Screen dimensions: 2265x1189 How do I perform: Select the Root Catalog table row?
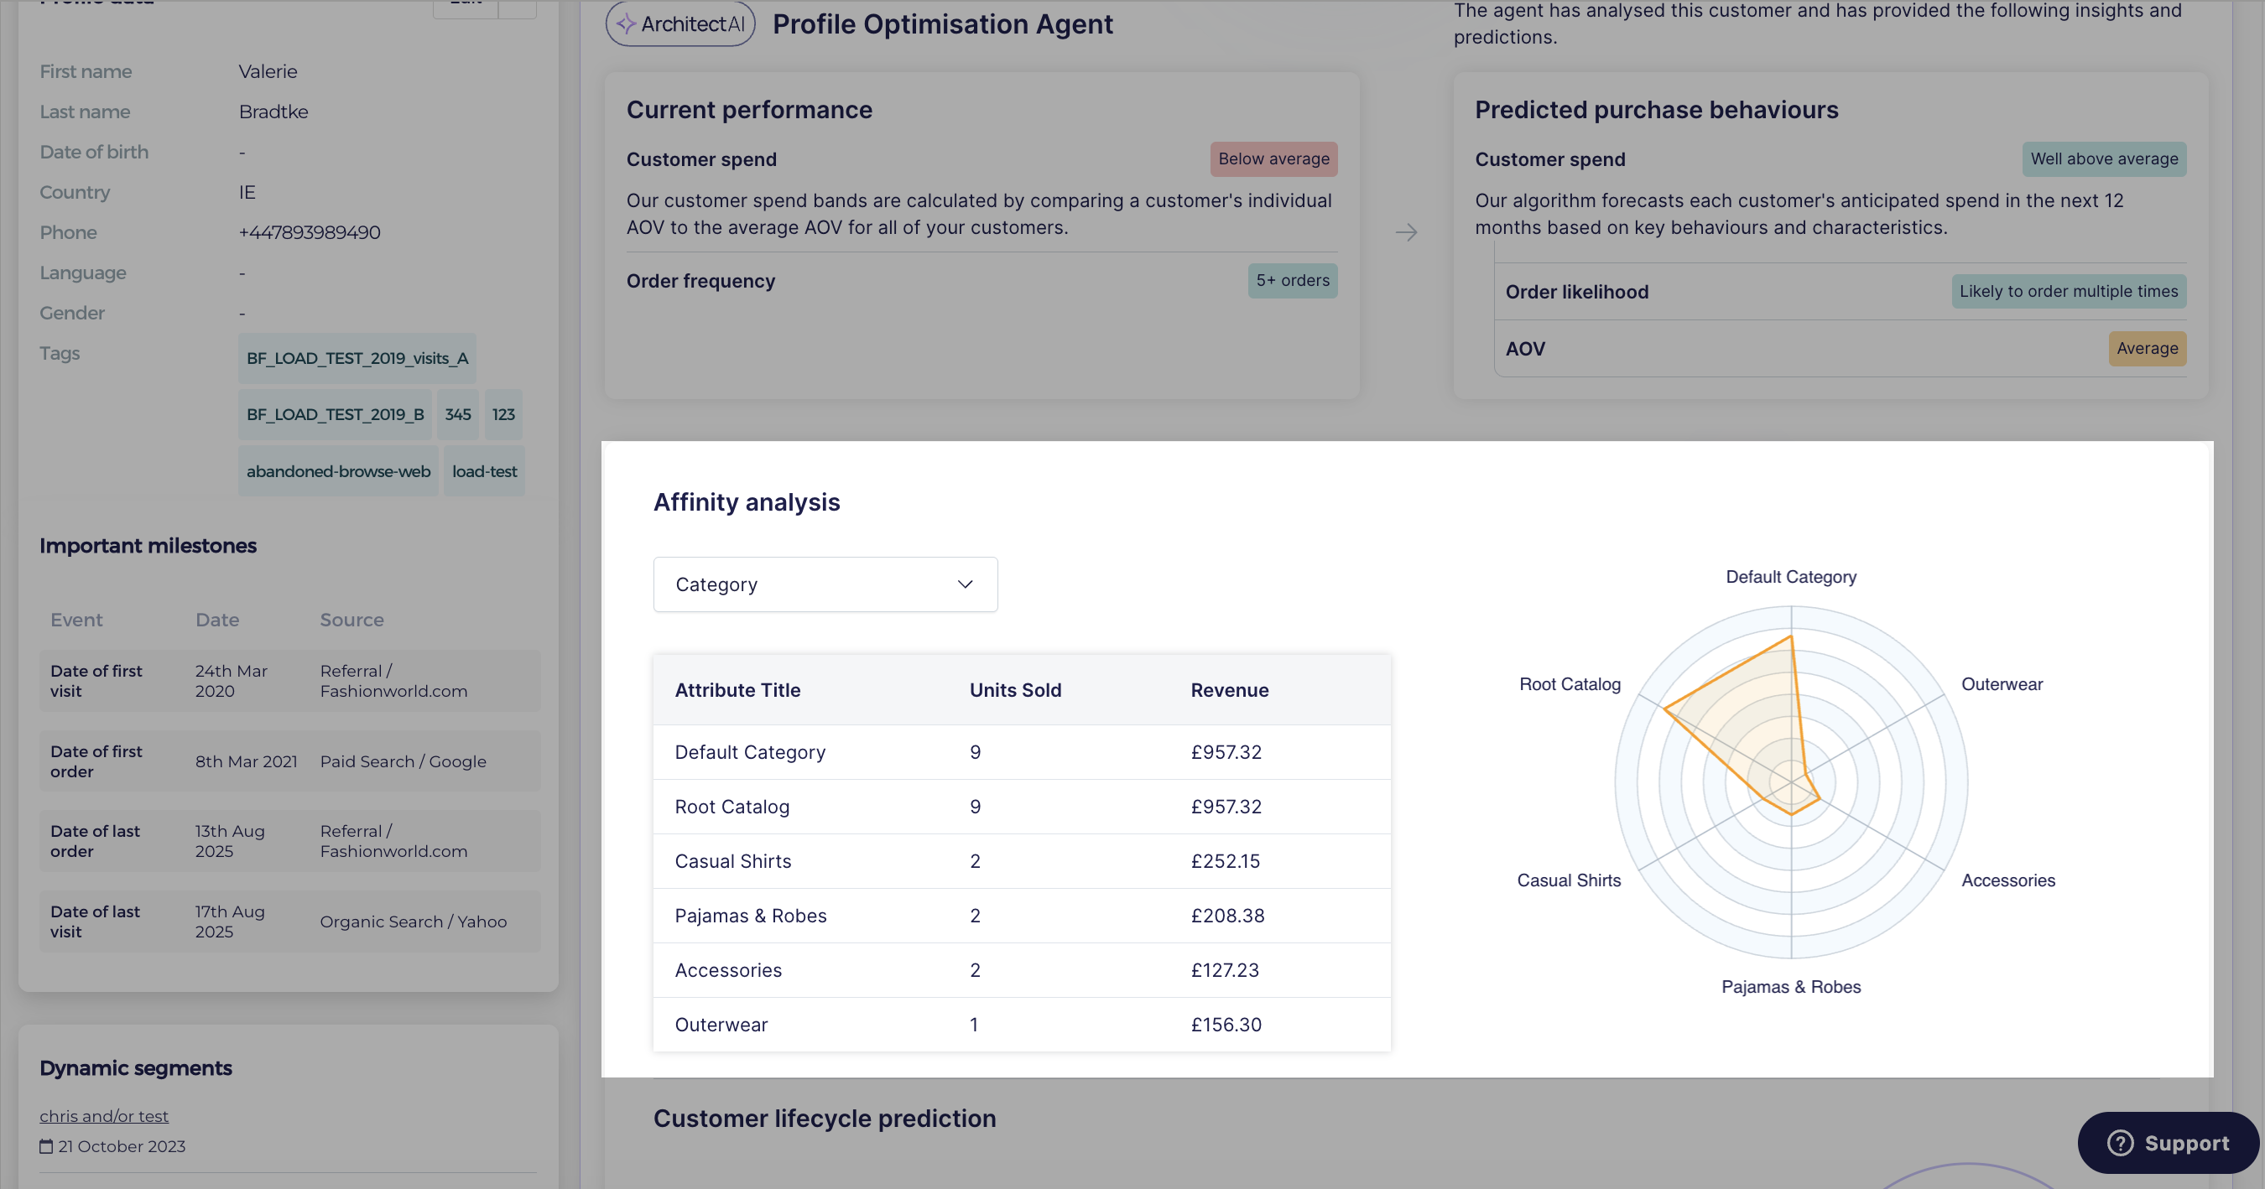pyautogui.click(x=1021, y=807)
